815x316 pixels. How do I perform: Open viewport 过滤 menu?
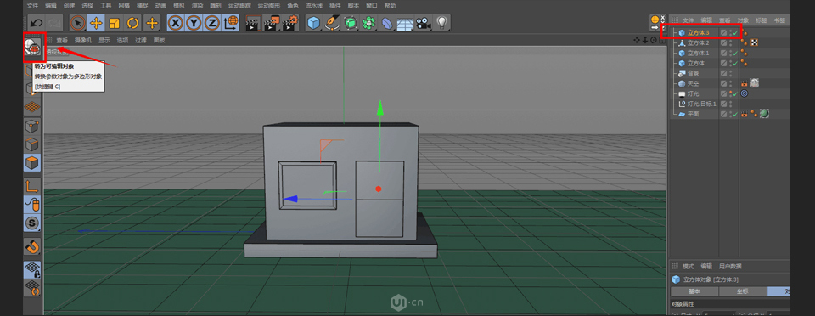pyautogui.click(x=141, y=40)
